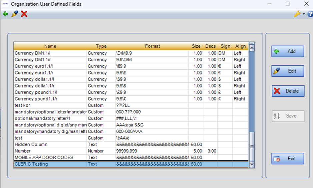Click the application icon in title bar

coord(5,4)
